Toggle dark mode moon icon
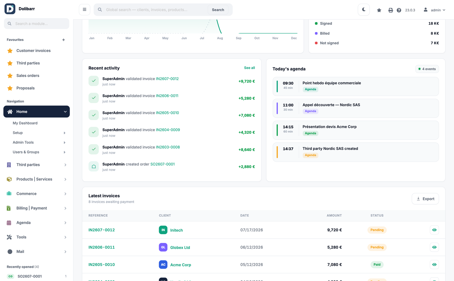The height and width of the screenshot is (281, 454). click(x=364, y=10)
